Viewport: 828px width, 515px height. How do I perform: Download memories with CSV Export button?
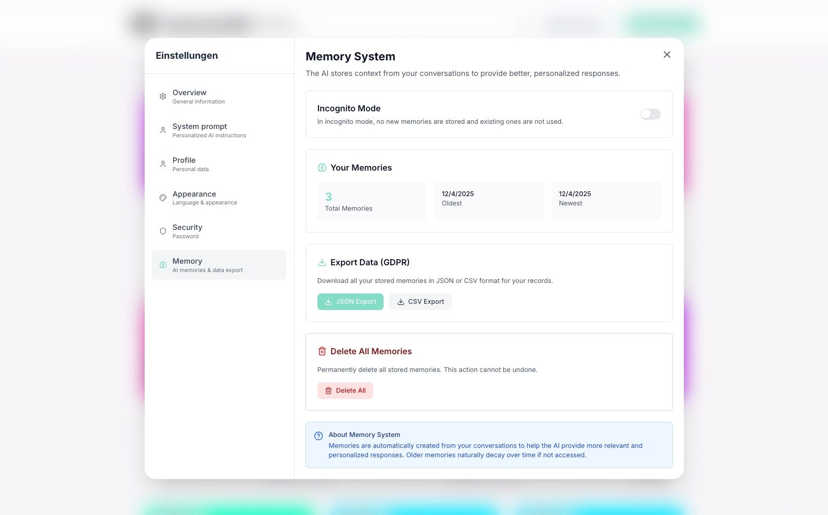click(421, 302)
